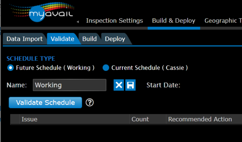The height and width of the screenshot is (142, 242).
Task: Click the blank first column header cell
Action: tap(15, 119)
